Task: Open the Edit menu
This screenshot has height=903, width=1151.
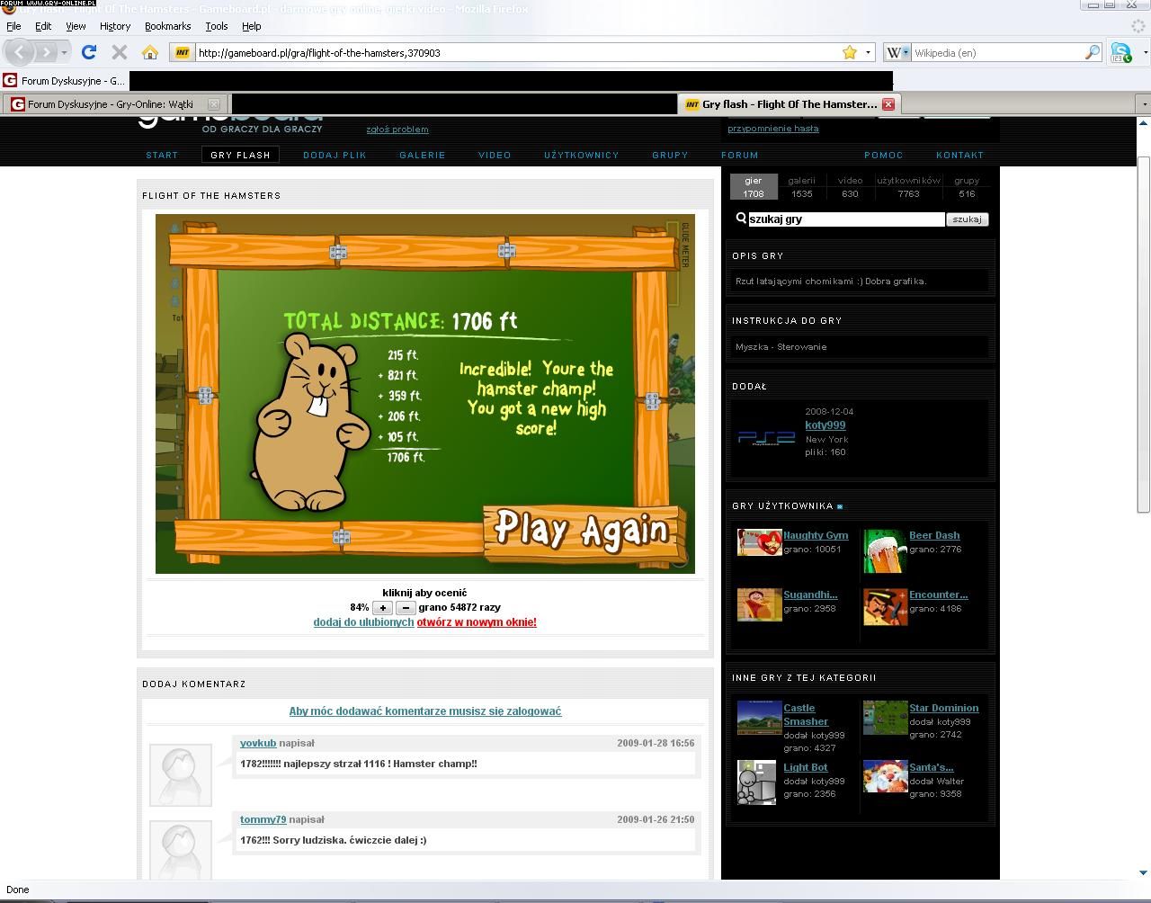Action: 43,26
